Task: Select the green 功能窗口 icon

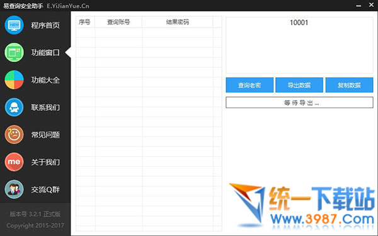Action: (x=14, y=52)
